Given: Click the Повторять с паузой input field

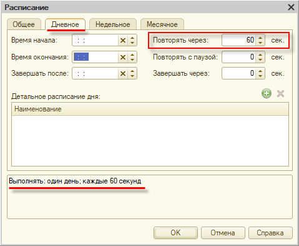Looking at the screenshot, I should 239,57.
